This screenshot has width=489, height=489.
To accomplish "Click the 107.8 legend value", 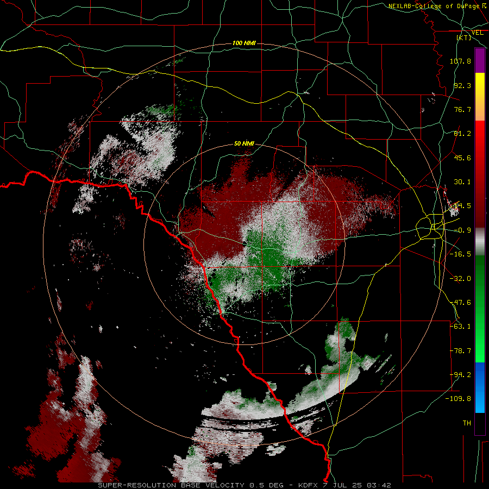I will [x=460, y=61].
